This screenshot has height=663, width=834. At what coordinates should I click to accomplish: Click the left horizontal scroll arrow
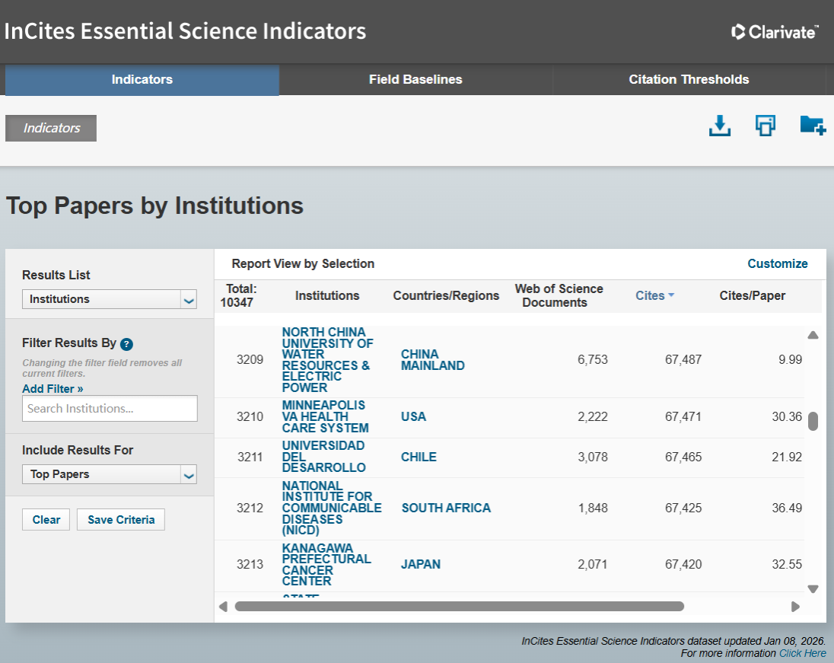tap(223, 607)
